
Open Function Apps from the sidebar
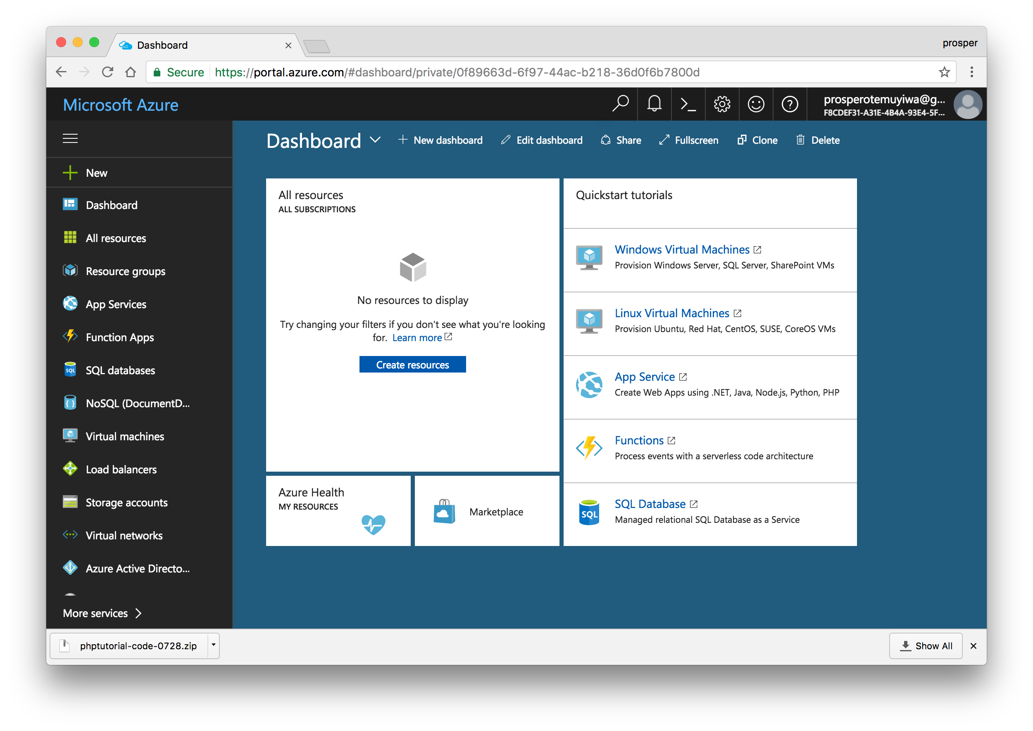(119, 337)
